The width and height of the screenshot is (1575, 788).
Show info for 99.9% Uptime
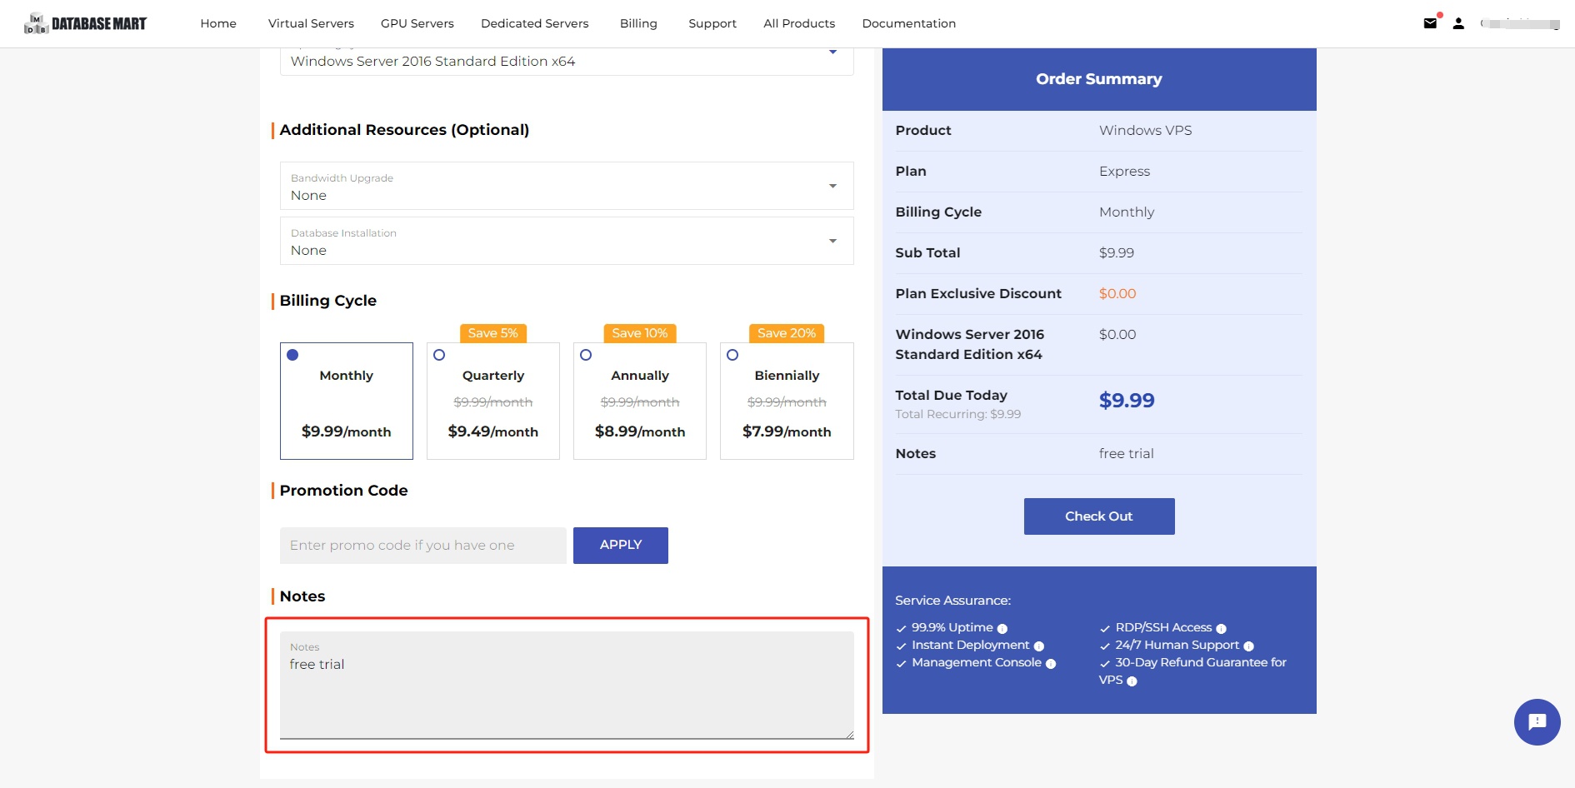tap(1002, 629)
